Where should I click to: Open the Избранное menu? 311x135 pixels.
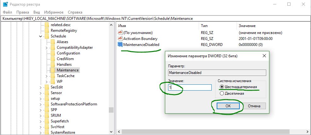click(54, 12)
